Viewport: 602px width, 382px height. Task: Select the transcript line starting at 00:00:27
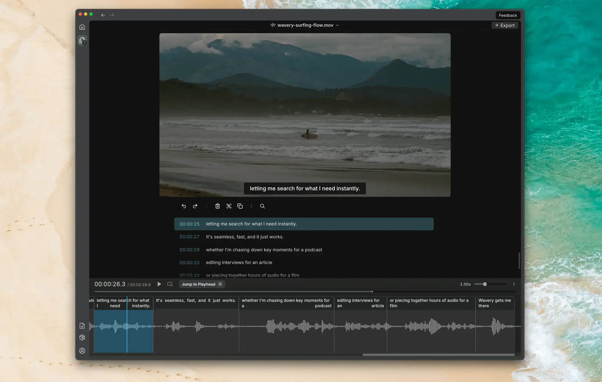(x=245, y=237)
